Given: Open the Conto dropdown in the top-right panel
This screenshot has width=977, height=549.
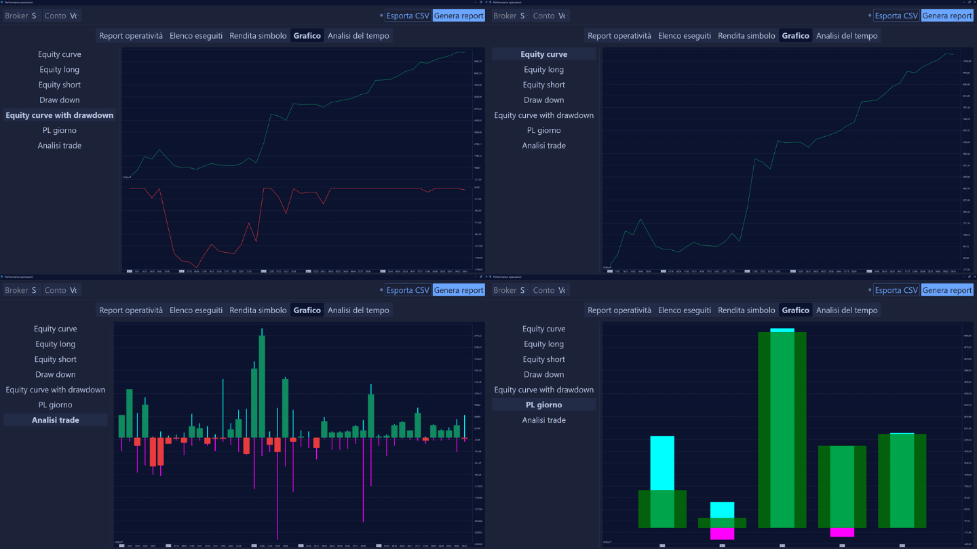Looking at the screenshot, I should pos(550,15).
